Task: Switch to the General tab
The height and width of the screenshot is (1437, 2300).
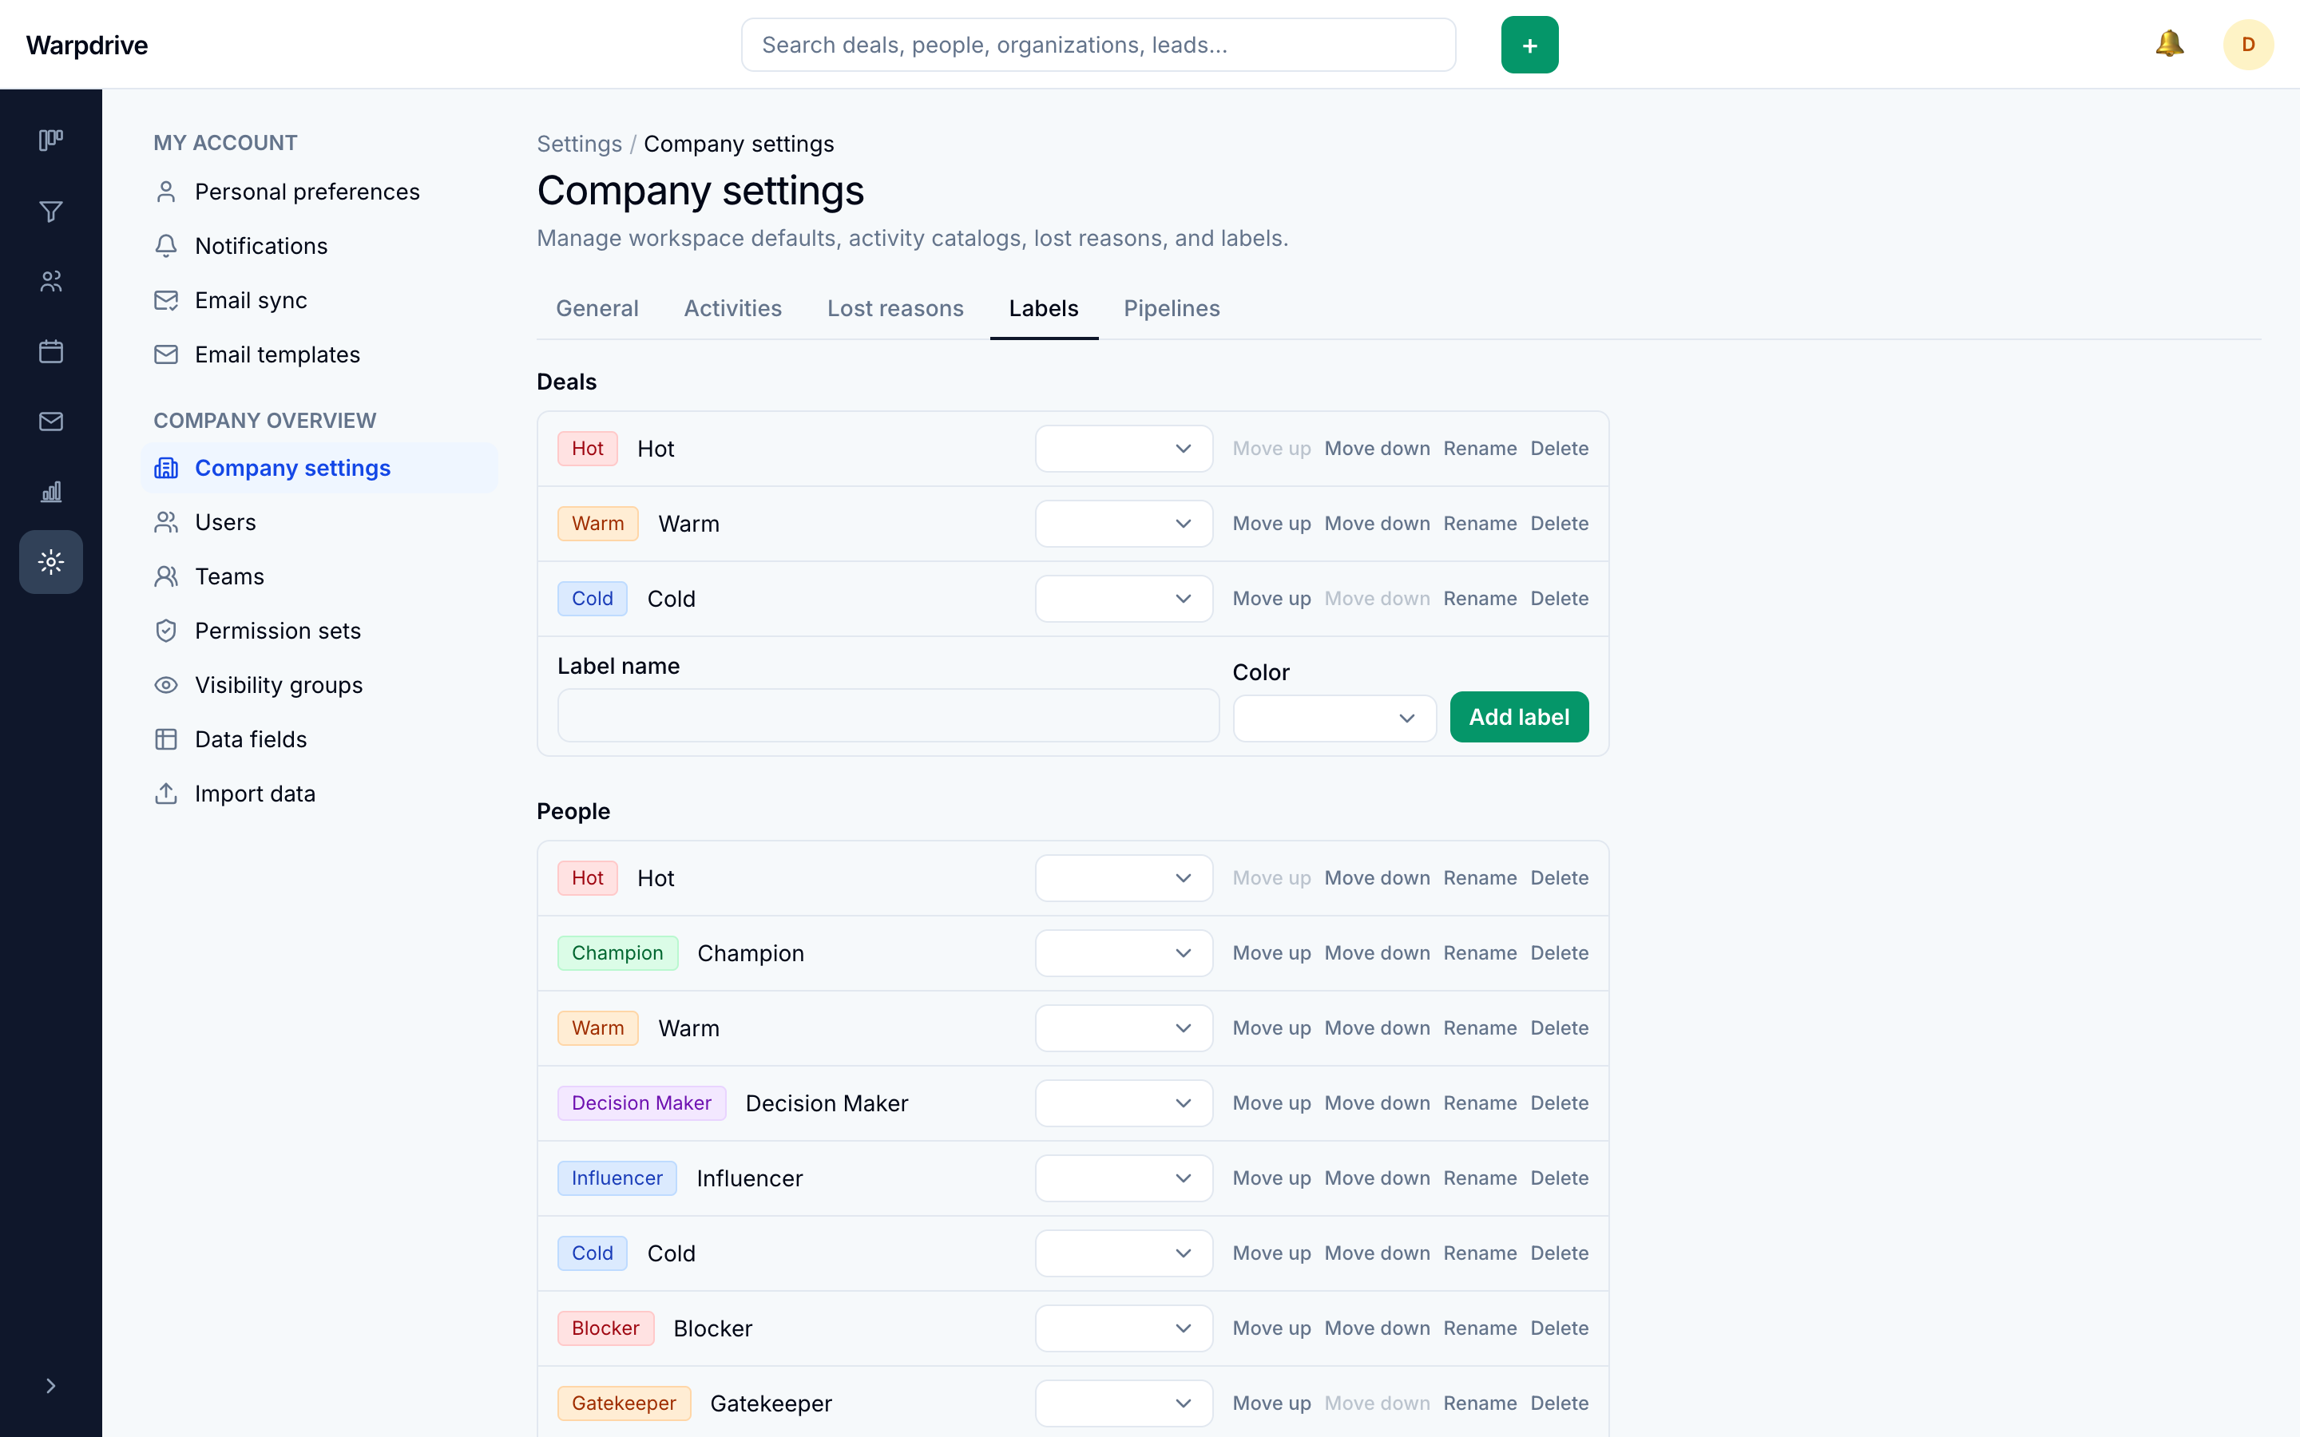Action: tap(597, 308)
